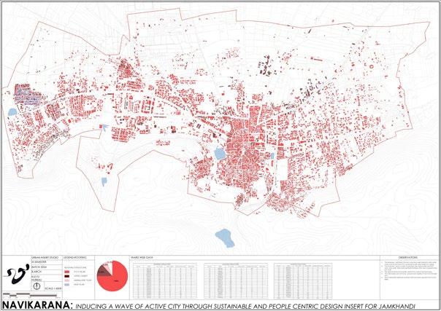Select the dark maroon roofing legend swatch
441x311 pixels.
tap(67, 276)
